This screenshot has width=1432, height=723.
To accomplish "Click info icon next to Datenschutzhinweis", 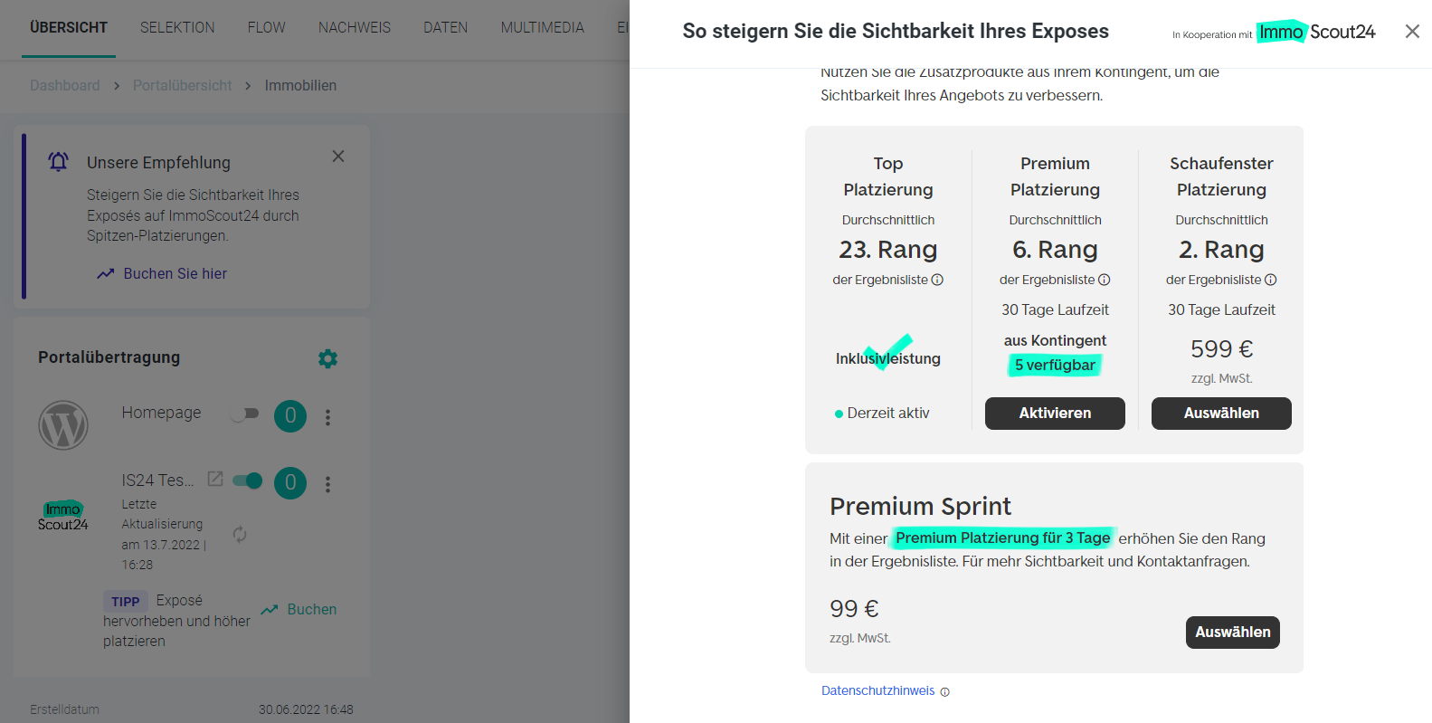I will 945,692.
